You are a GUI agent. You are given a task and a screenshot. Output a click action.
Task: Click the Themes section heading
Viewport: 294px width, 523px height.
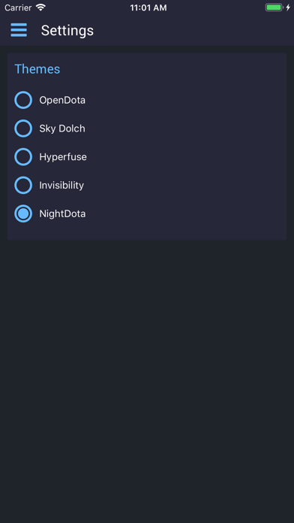tap(37, 69)
